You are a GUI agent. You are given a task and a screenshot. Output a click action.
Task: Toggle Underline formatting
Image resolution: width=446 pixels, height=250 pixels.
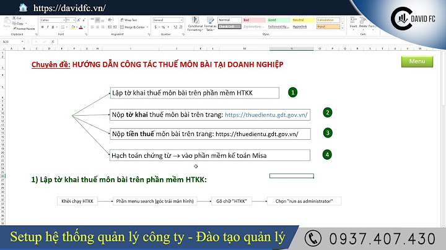coord(53,27)
